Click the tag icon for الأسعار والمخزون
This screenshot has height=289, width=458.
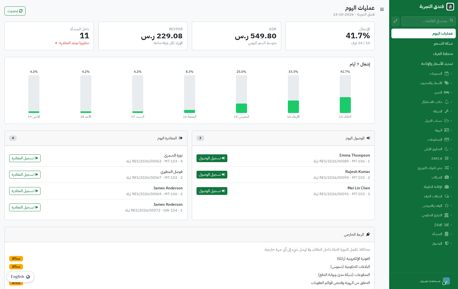447,83
